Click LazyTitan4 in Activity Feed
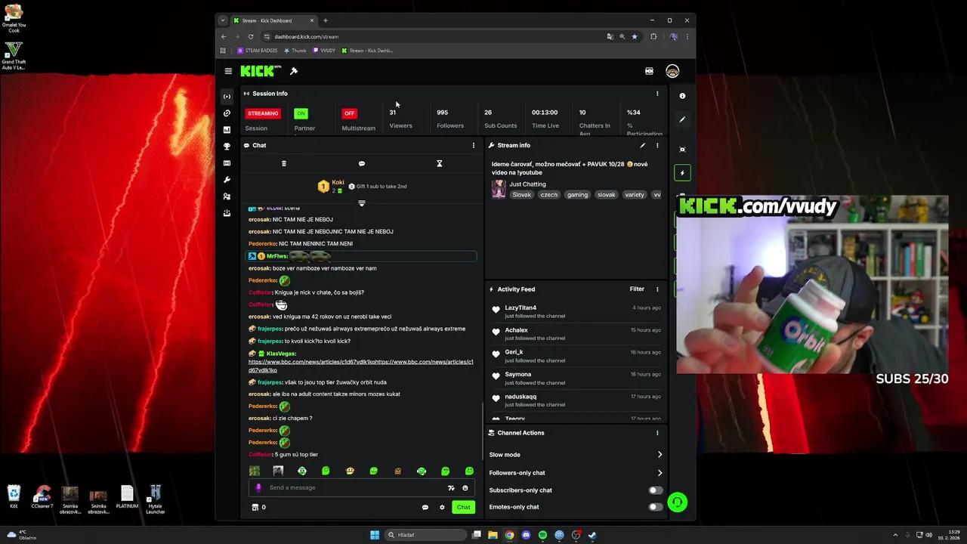The height and width of the screenshot is (544, 967). pos(521,308)
